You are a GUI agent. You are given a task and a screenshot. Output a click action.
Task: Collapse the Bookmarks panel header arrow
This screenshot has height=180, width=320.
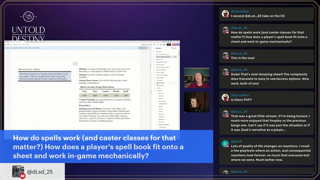tap(154, 48)
